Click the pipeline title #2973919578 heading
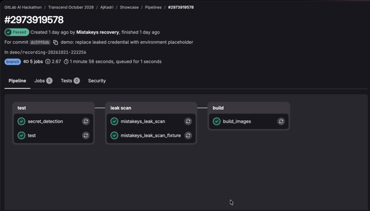The image size is (370, 211). point(34,20)
